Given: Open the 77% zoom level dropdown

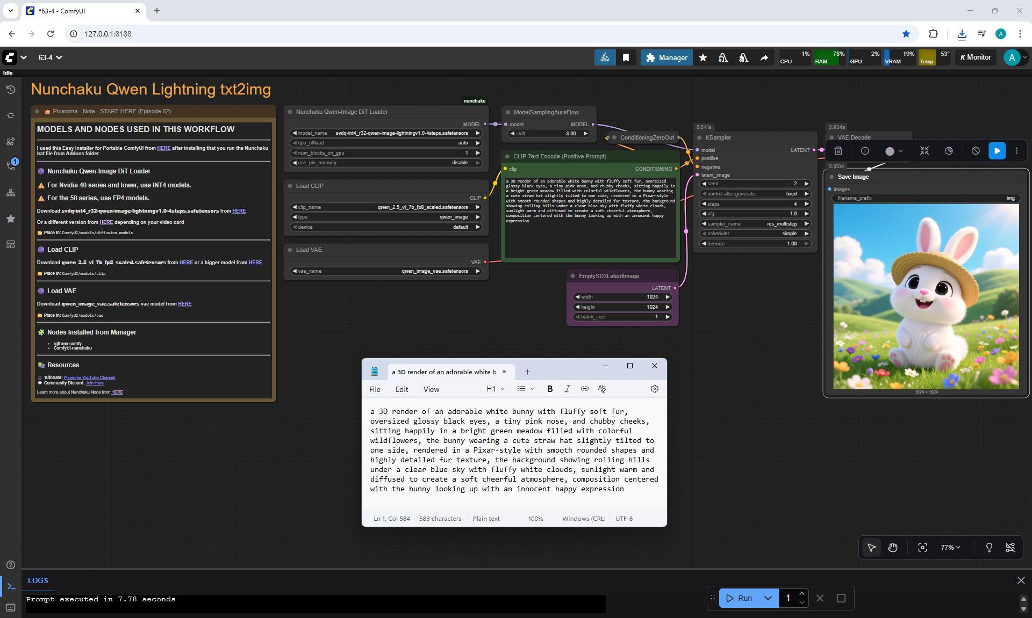Looking at the screenshot, I should pos(950,547).
